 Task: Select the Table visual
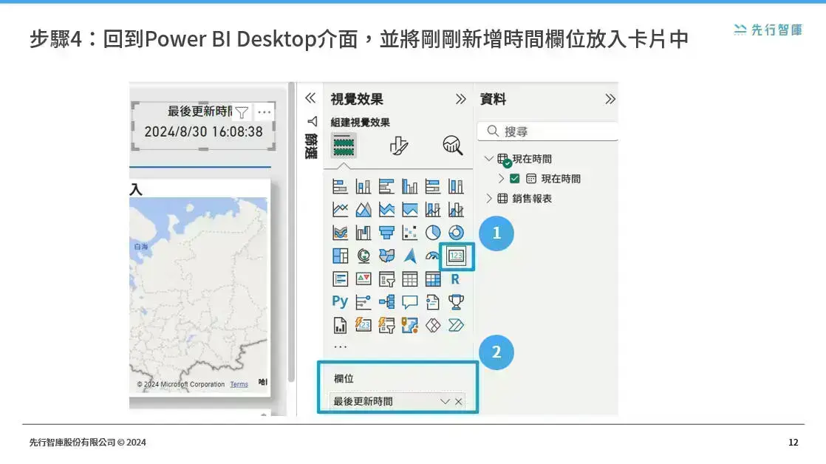click(409, 279)
